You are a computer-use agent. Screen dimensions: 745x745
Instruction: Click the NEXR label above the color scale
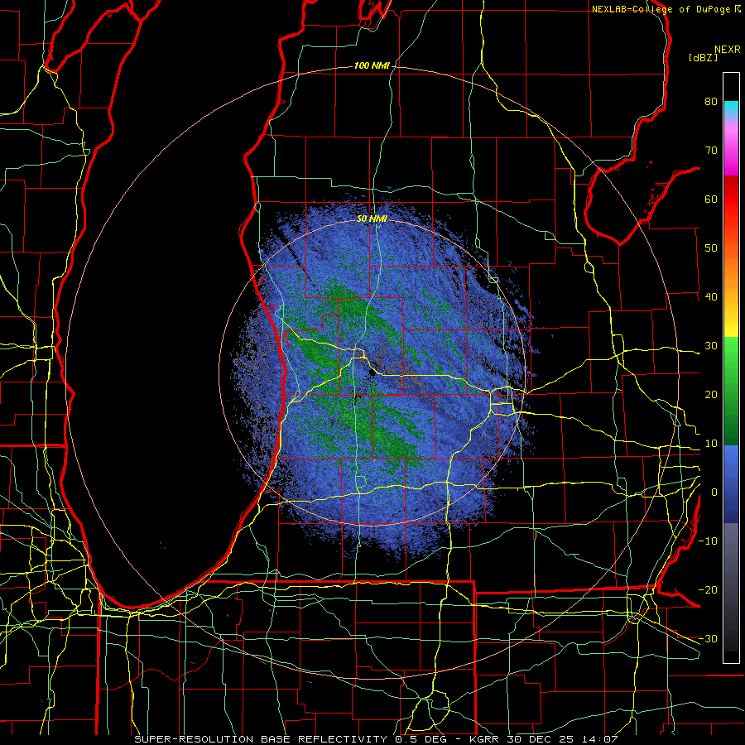(x=728, y=50)
